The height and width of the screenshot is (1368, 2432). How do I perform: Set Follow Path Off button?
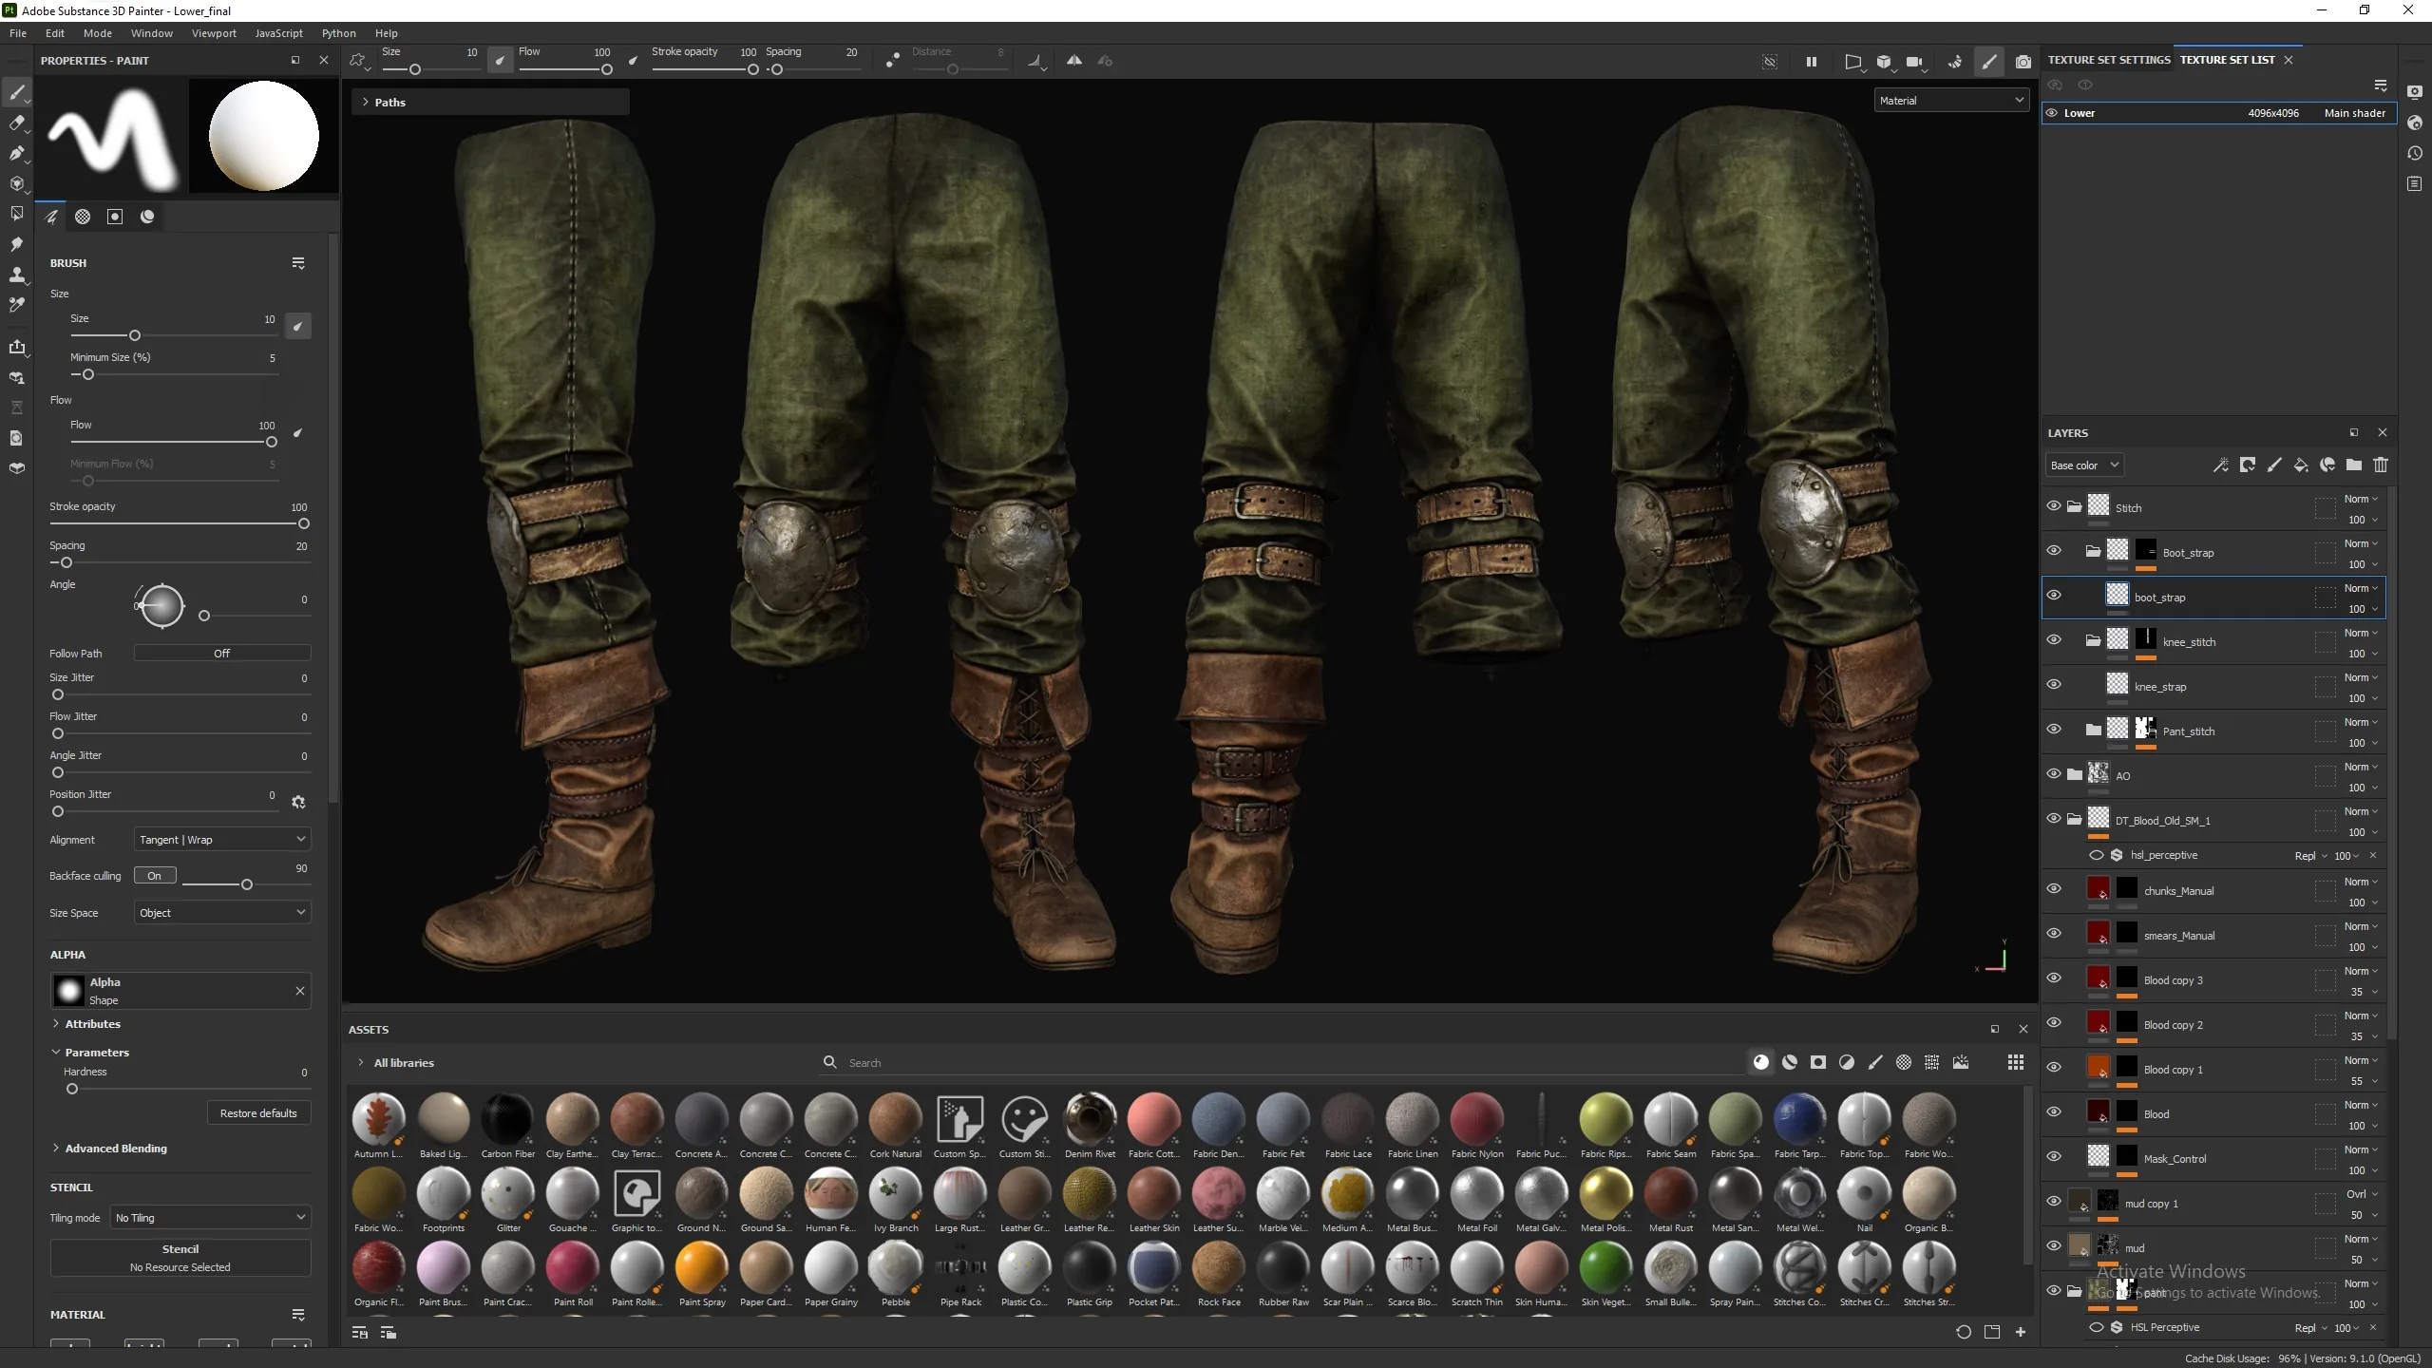coord(222,654)
